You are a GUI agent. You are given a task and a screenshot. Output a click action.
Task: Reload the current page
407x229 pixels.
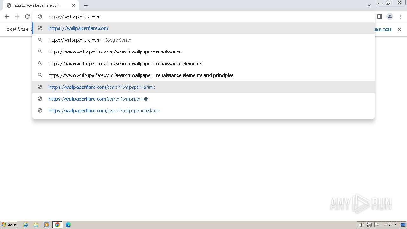point(27,17)
